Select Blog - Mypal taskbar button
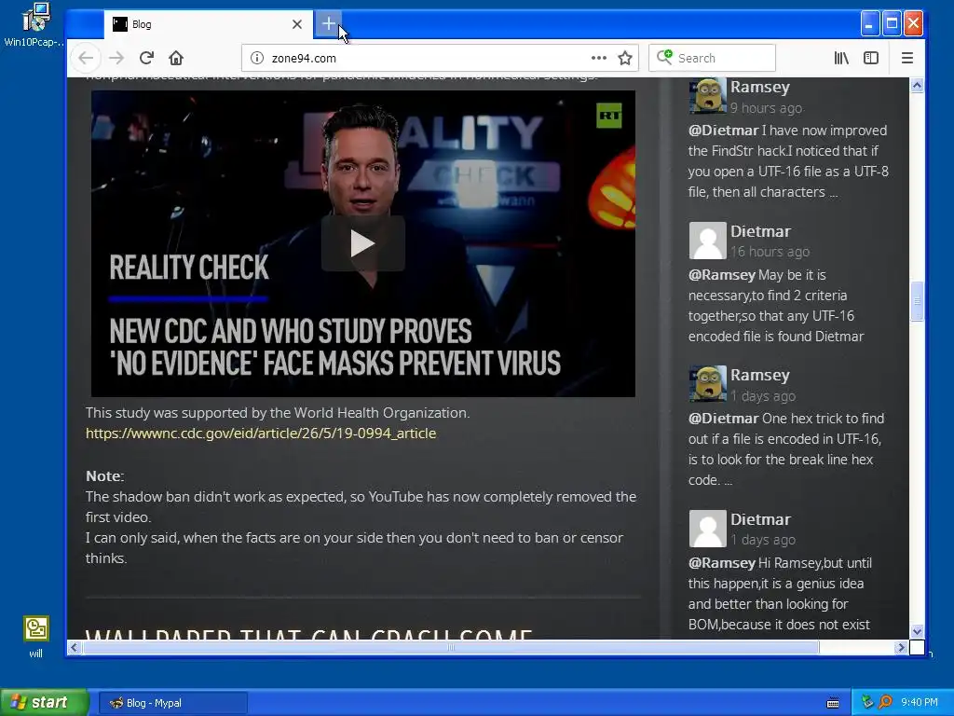Screen dimensions: 954x716 point(172,703)
